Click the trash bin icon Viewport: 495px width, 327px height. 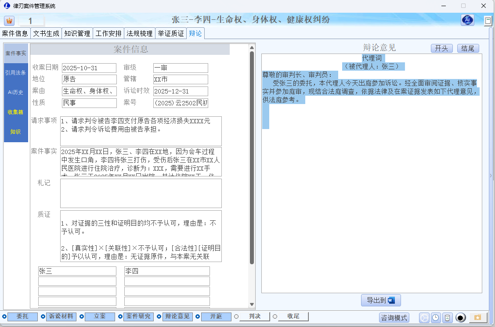[x=447, y=318]
